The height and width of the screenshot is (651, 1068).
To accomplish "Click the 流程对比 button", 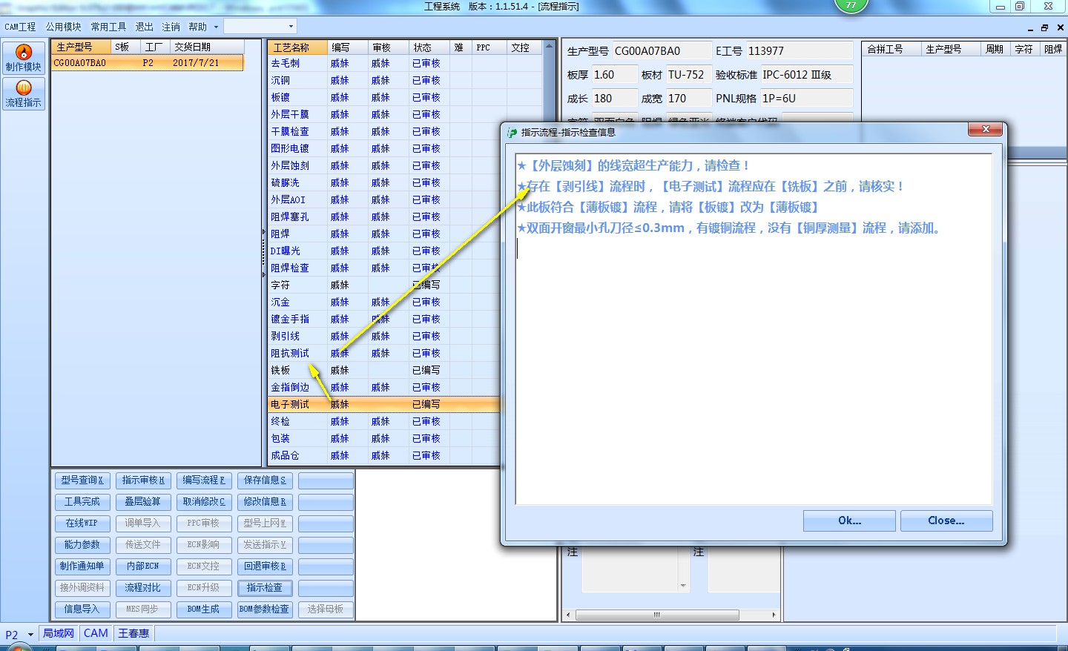I will click(143, 588).
